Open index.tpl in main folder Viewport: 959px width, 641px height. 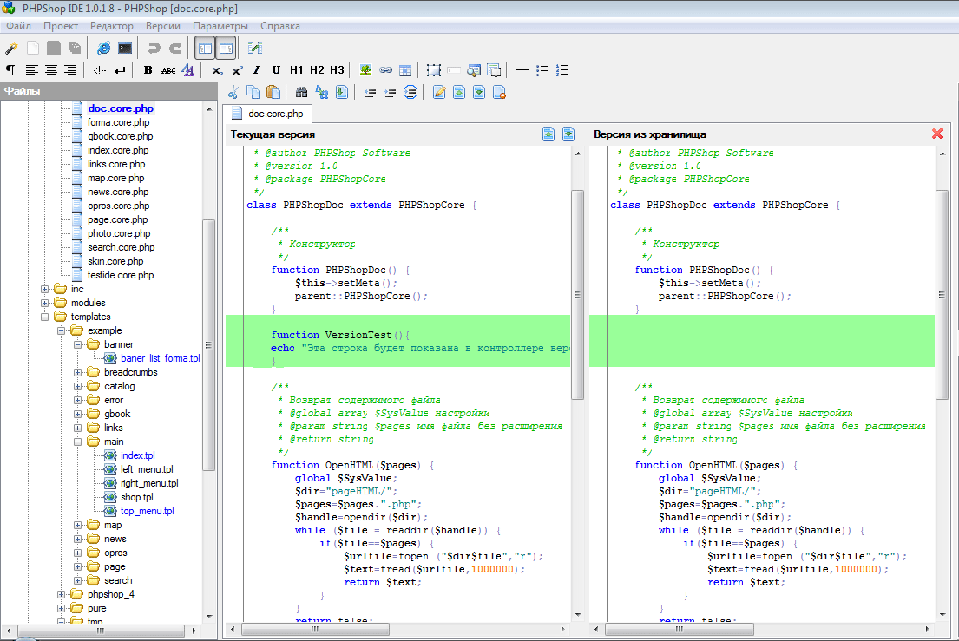pyautogui.click(x=138, y=456)
